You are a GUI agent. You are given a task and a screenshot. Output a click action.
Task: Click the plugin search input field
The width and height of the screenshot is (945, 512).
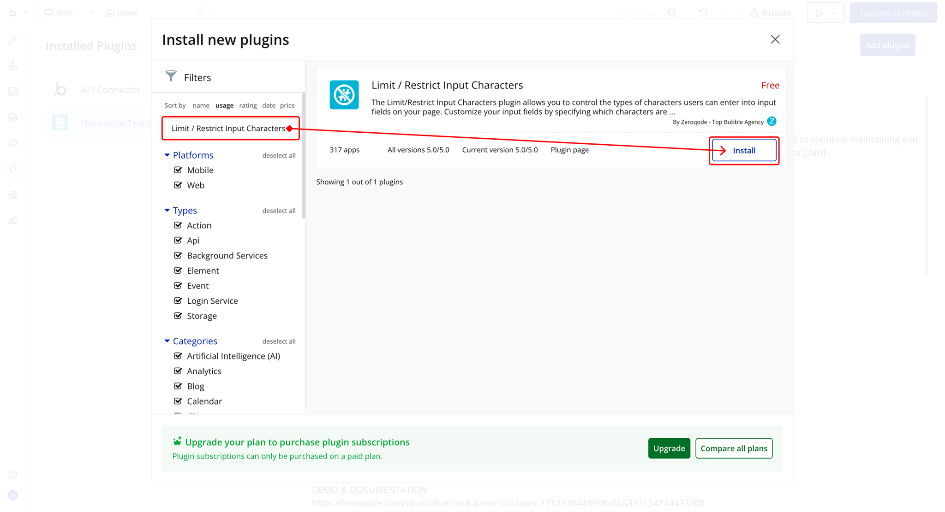click(x=227, y=129)
